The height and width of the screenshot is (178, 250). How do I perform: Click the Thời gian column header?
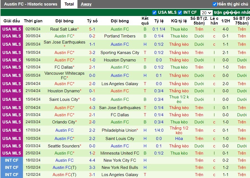tap(33, 21)
